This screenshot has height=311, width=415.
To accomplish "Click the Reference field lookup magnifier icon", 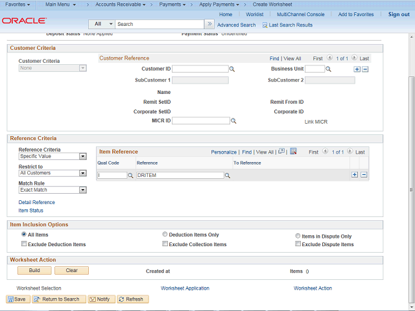I will point(228,175).
